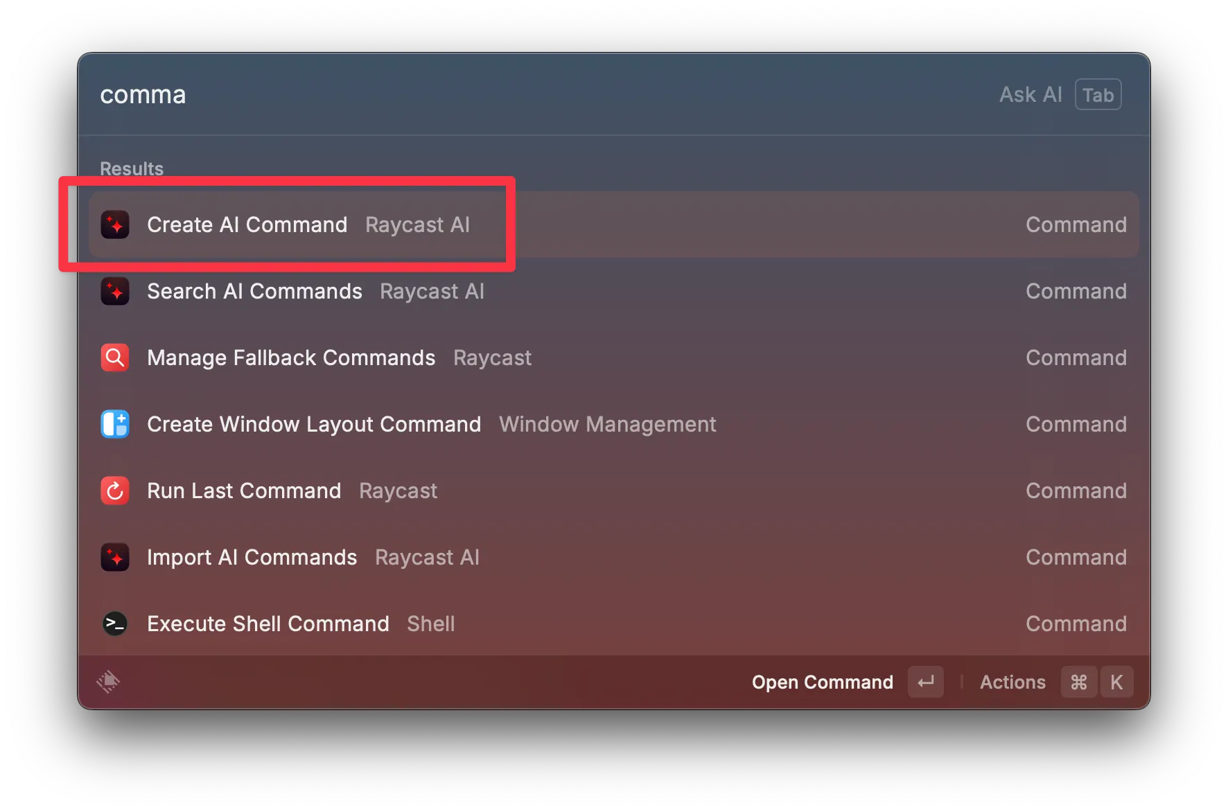Viewport: 1228px width, 812px height.
Task: Click "Command" type label on Manage Fallback Commands row
Action: 1076,358
